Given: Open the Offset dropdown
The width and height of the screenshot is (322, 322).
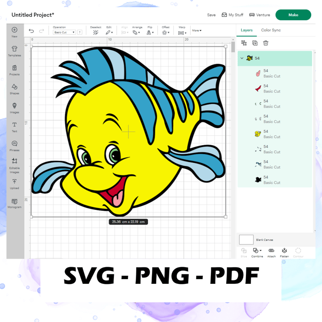Looking at the screenshot, I should point(166,33).
